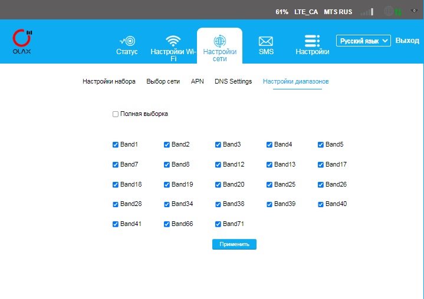Open the Wi-Fi settings icon

173,41
